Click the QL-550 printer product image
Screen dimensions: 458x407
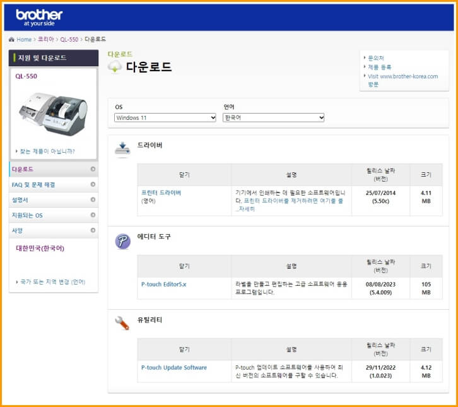pyautogui.click(x=54, y=114)
